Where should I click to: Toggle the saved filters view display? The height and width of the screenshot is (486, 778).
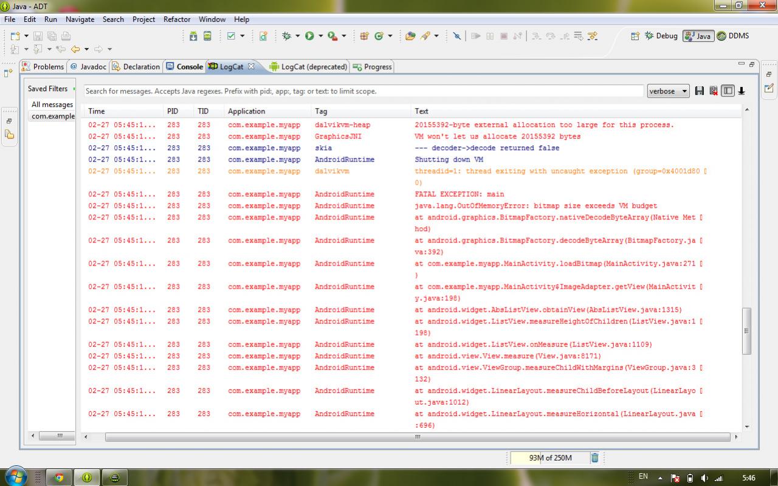coord(728,91)
